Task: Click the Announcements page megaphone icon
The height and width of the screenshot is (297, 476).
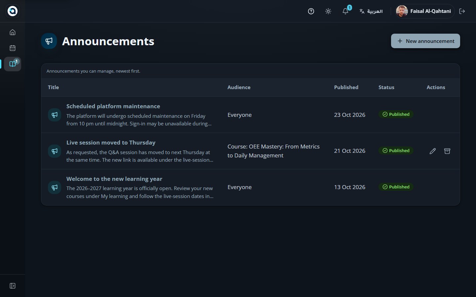Action: pos(49,41)
